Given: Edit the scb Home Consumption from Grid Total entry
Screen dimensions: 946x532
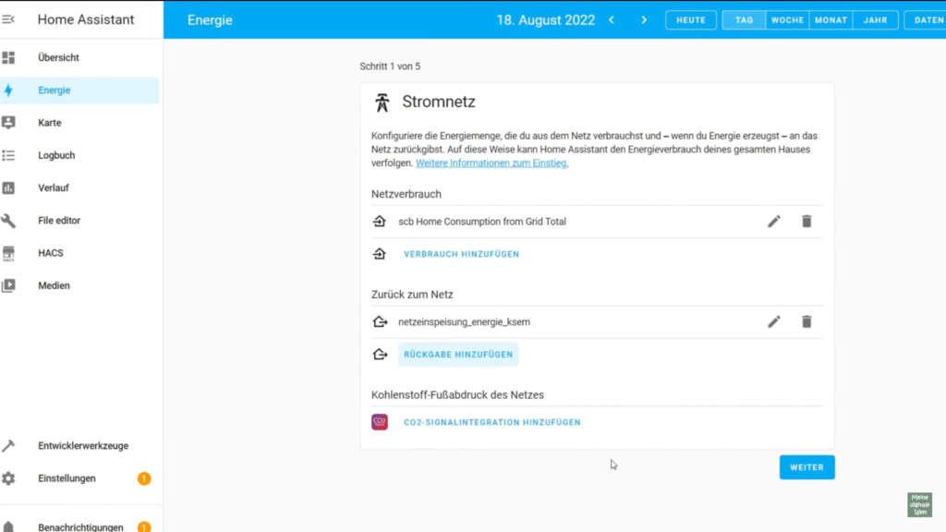Looking at the screenshot, I should (774, 222).
